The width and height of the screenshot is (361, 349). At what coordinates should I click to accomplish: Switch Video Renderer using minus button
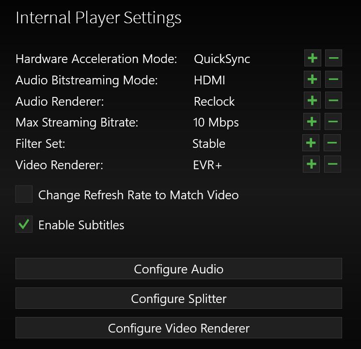tap(332, 164)
